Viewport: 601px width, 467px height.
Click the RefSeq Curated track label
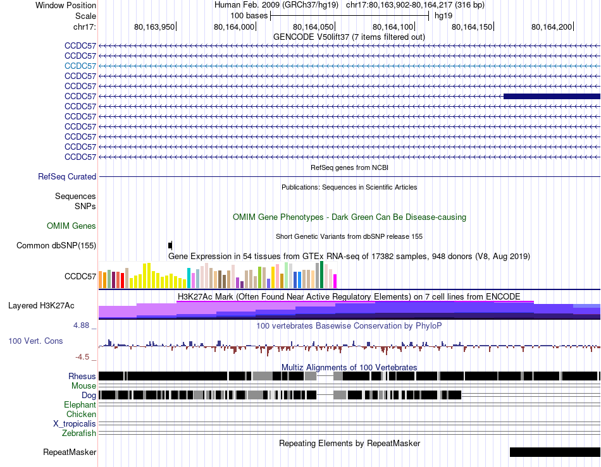coord(66,176)
